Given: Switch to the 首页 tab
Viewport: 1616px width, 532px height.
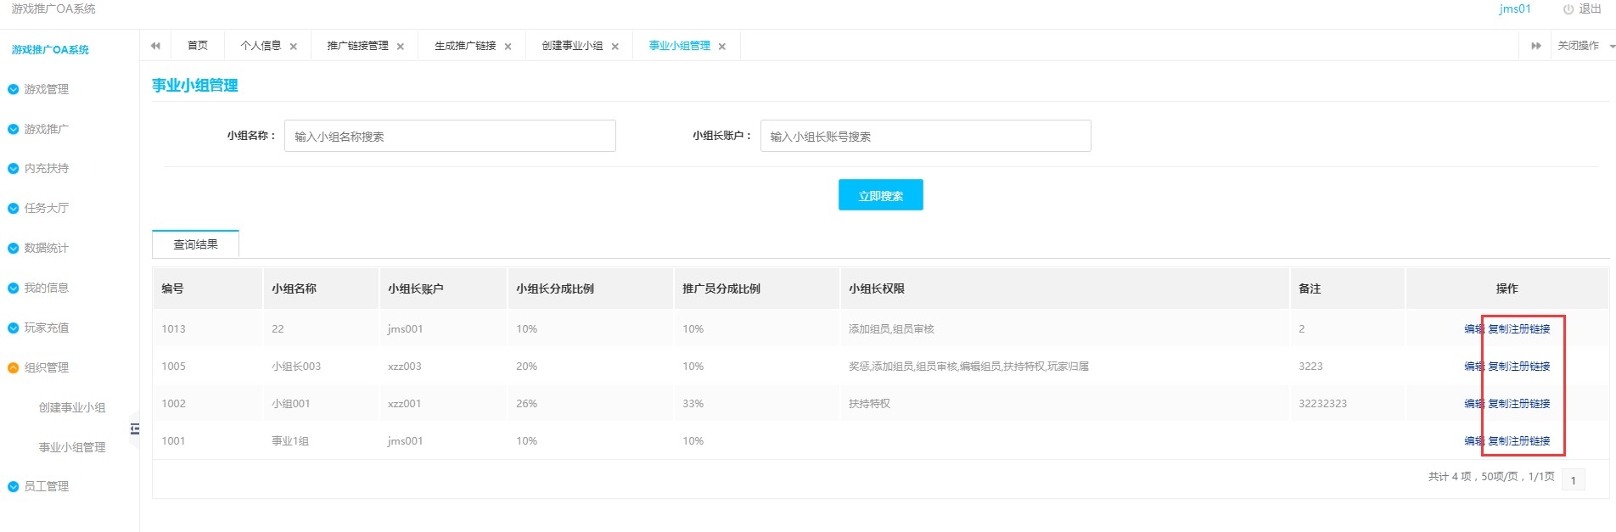Looking at the screenshot, I should [198, 46].
